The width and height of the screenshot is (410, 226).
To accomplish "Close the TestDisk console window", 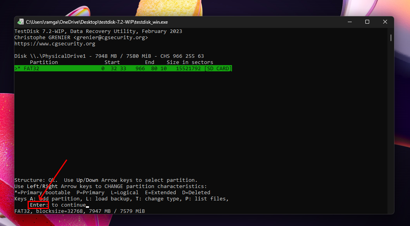I will pyautogui.click(x=385, y=22).
